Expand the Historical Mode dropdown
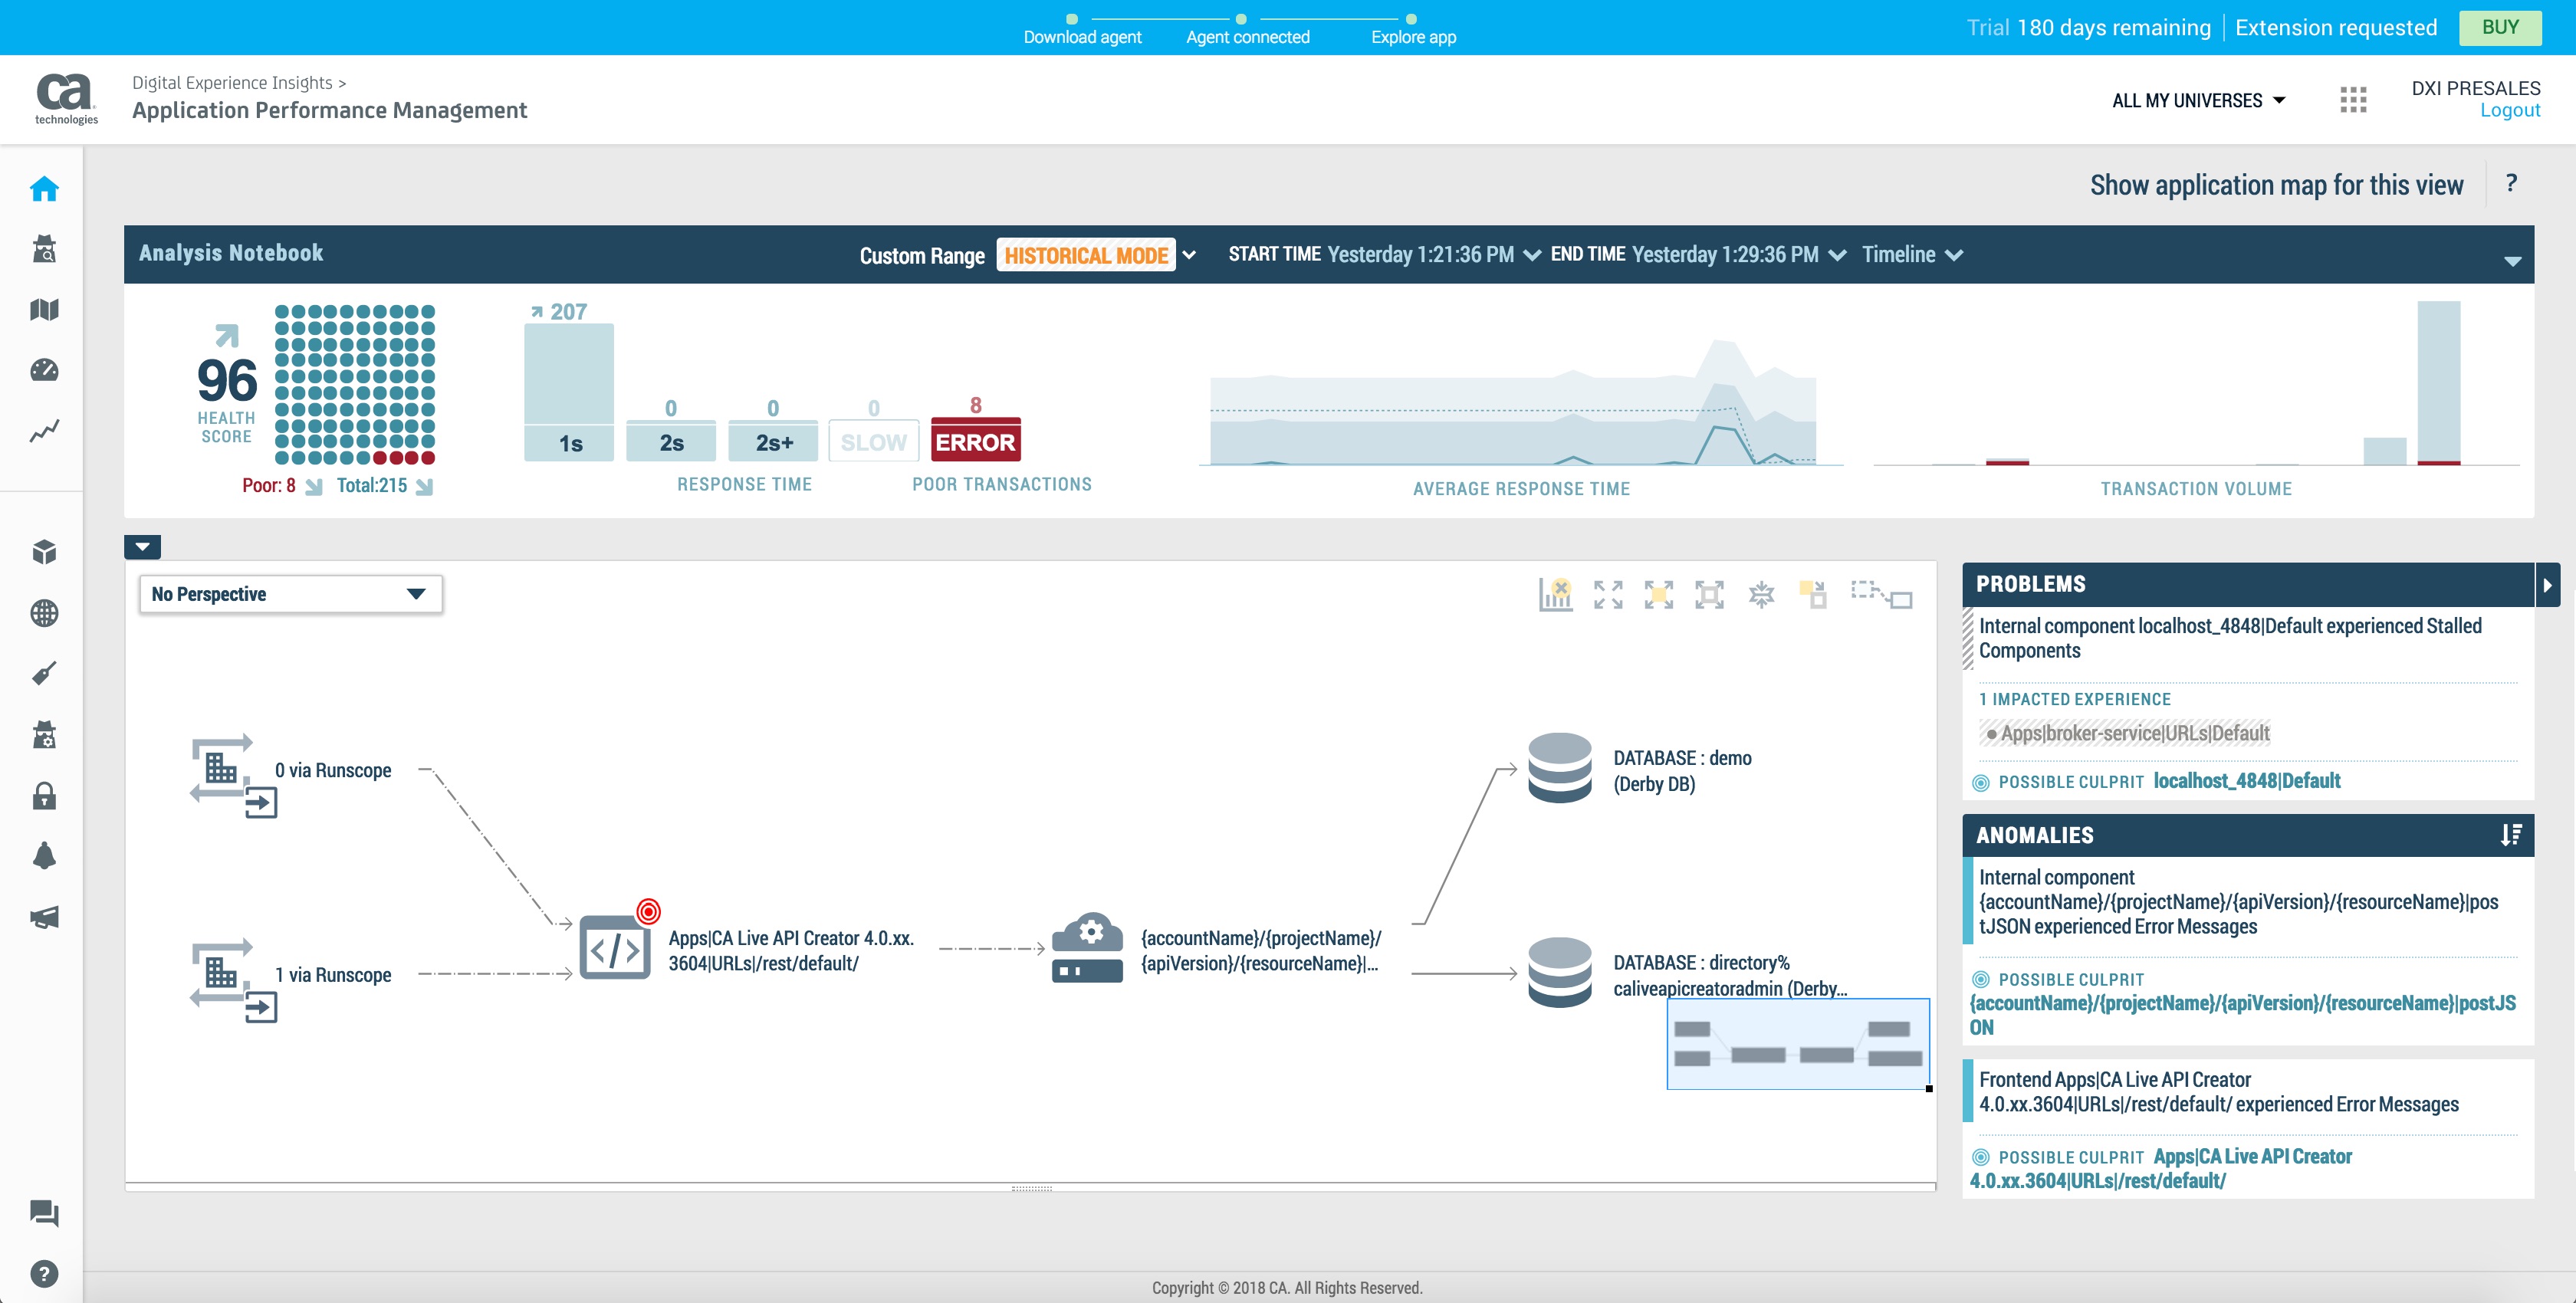Screen dimensions: 2576x1303 [x=1189, y=255]
